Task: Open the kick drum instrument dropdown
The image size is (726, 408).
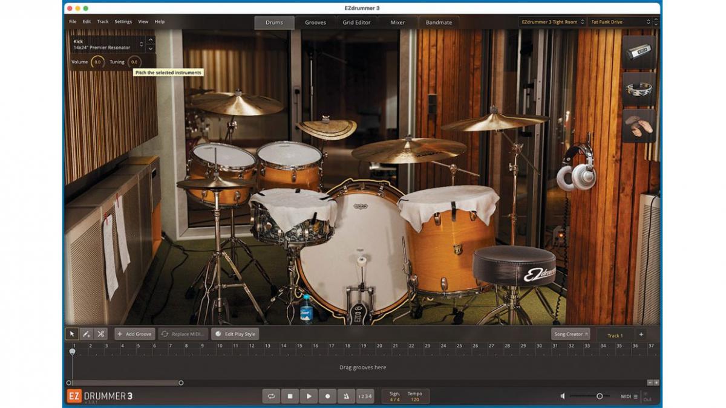Action: 108,44
